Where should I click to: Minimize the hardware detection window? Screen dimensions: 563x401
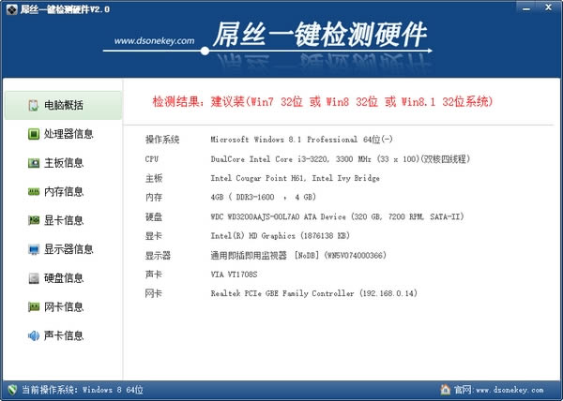(526, 7)
